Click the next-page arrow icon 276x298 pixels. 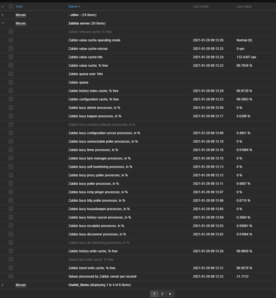coord(170,294)
